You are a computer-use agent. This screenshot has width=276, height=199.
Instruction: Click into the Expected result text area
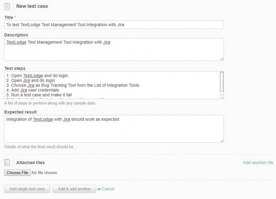tap(114, 131)
